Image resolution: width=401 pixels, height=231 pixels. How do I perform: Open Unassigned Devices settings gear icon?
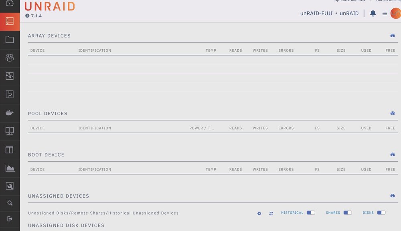tap(259, 213)
